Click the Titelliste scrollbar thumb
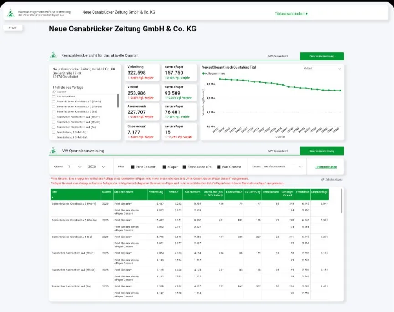 coord(118,101)
